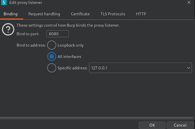Switch to the Request handling tab
The width and height of the screenshot is (195, 129).
pos(44,14)
